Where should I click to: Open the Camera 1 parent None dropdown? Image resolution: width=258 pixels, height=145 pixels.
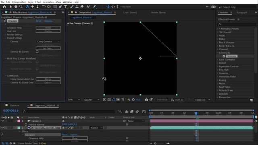click(136, 121)
